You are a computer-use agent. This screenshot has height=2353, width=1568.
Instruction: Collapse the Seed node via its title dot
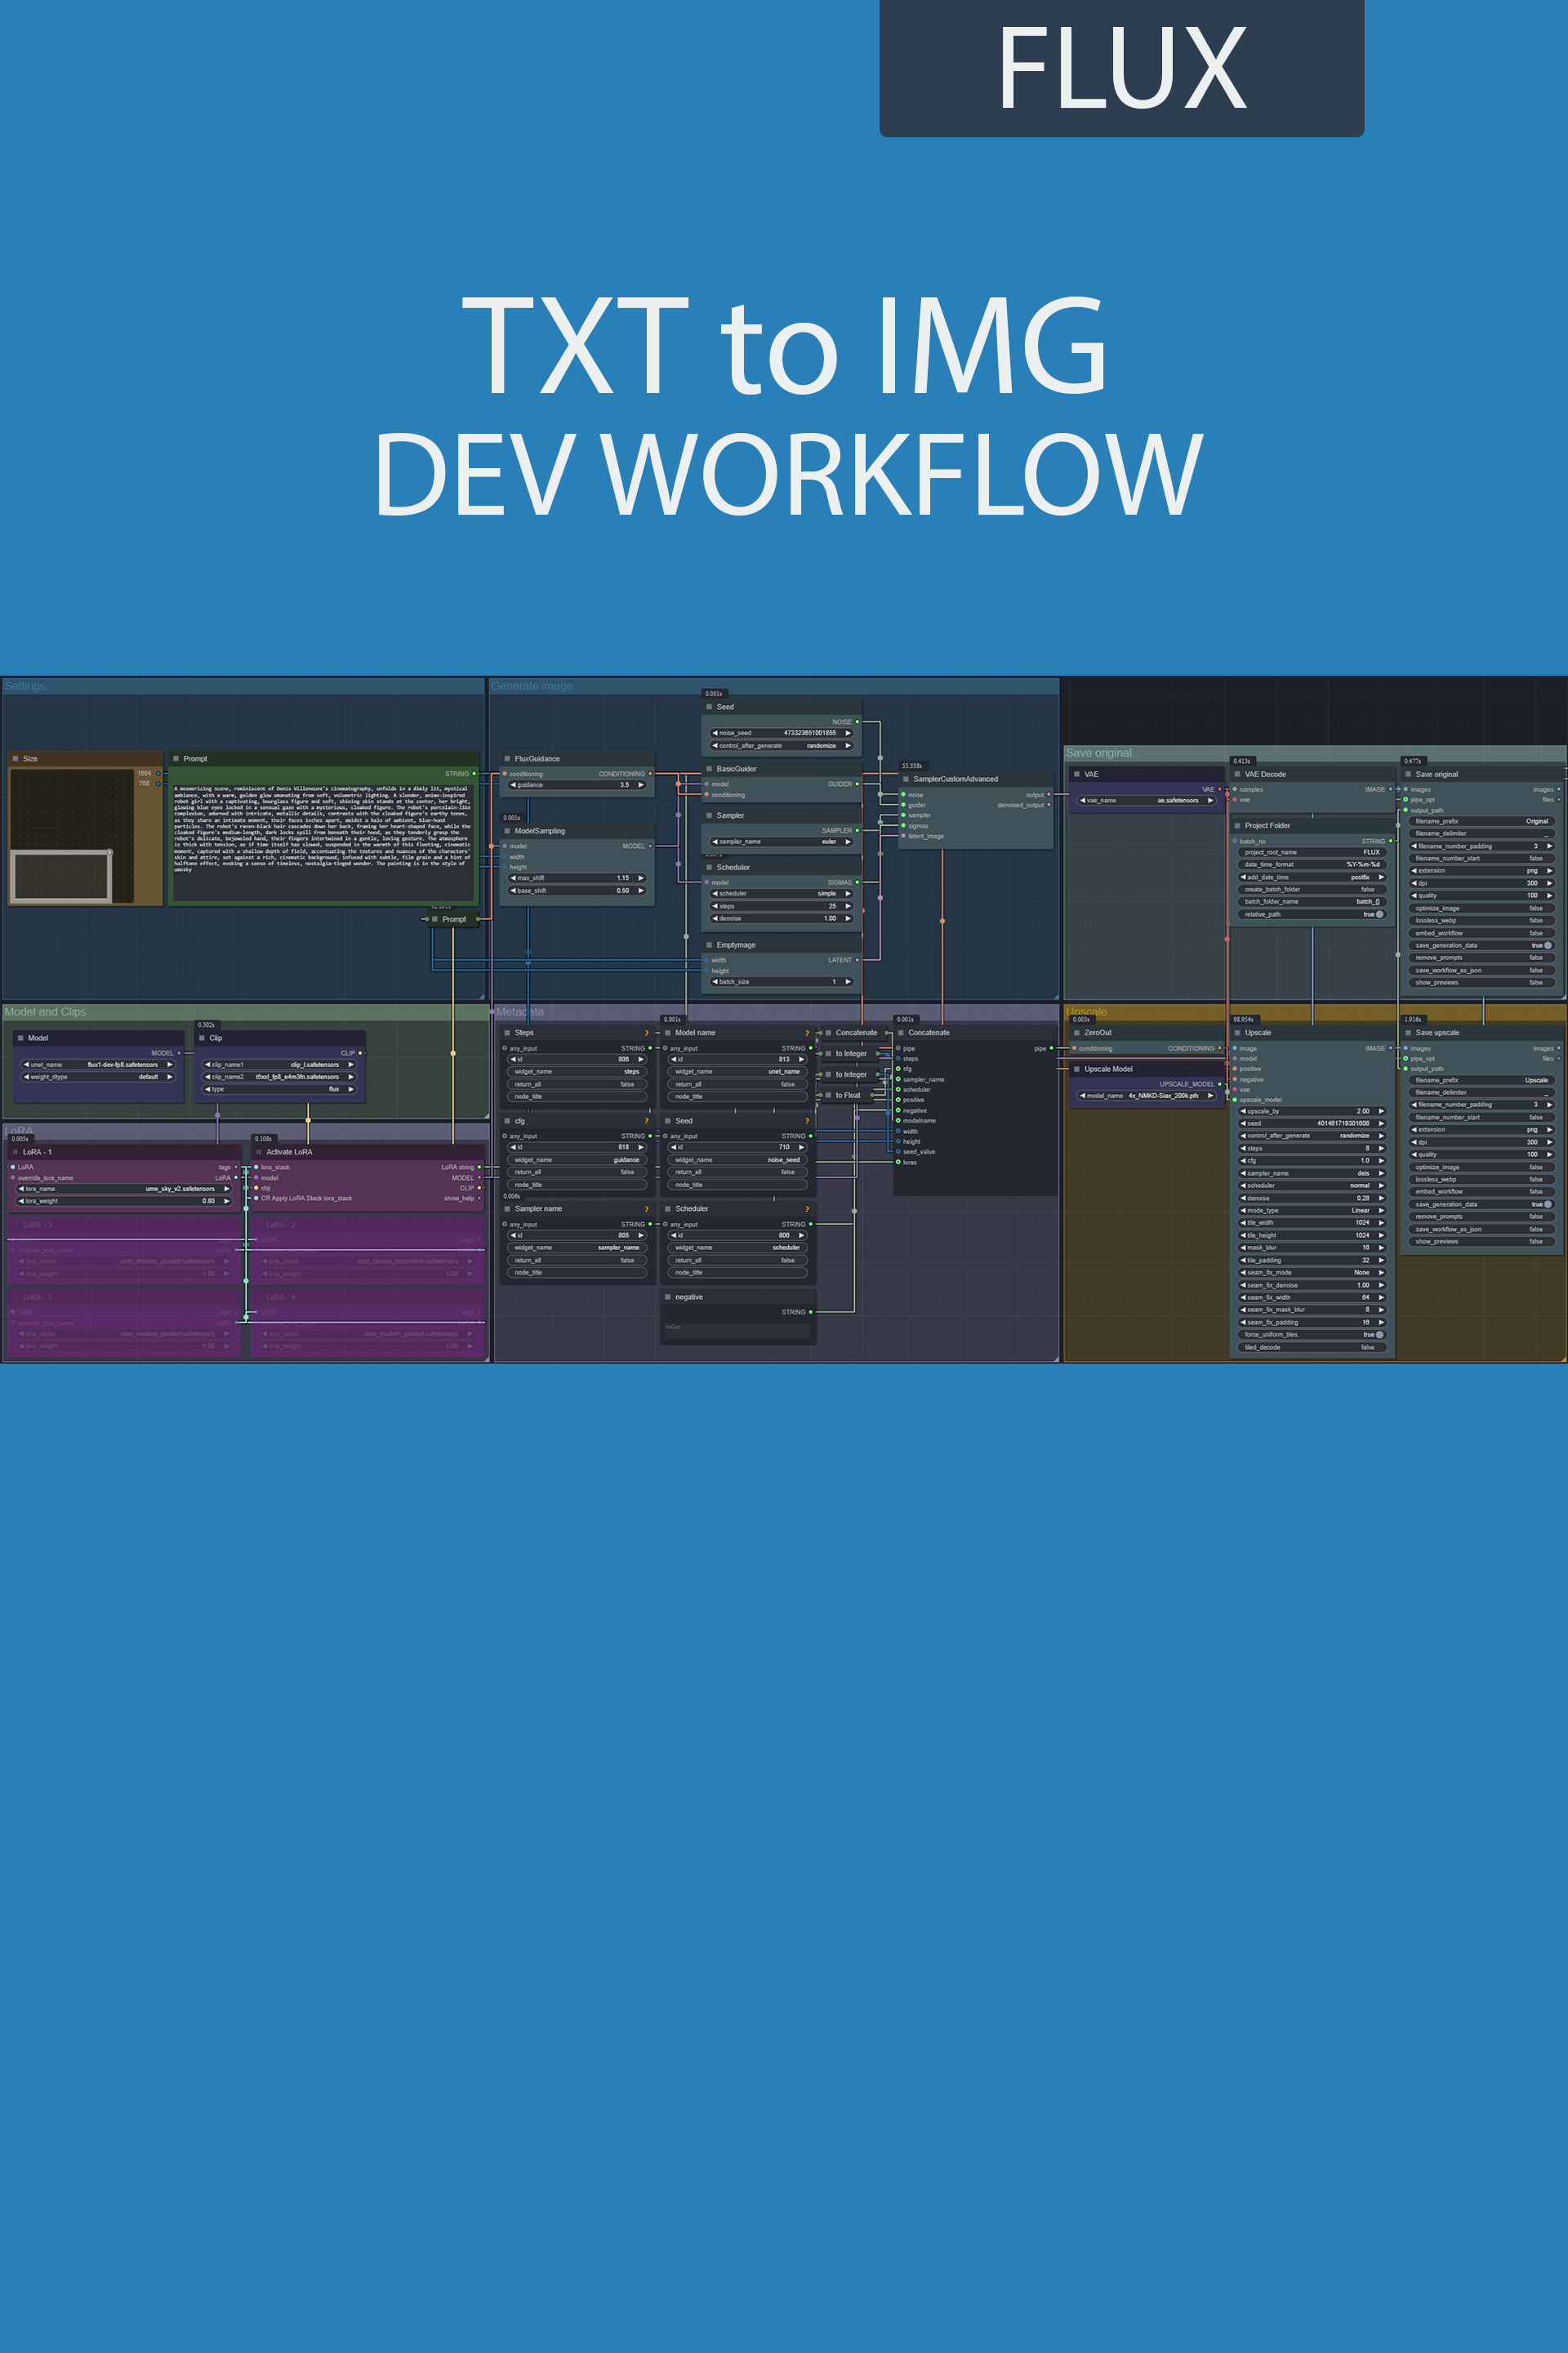(x=709, y=708)
